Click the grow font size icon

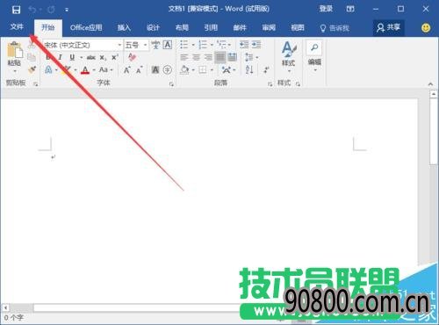[127, 70]
